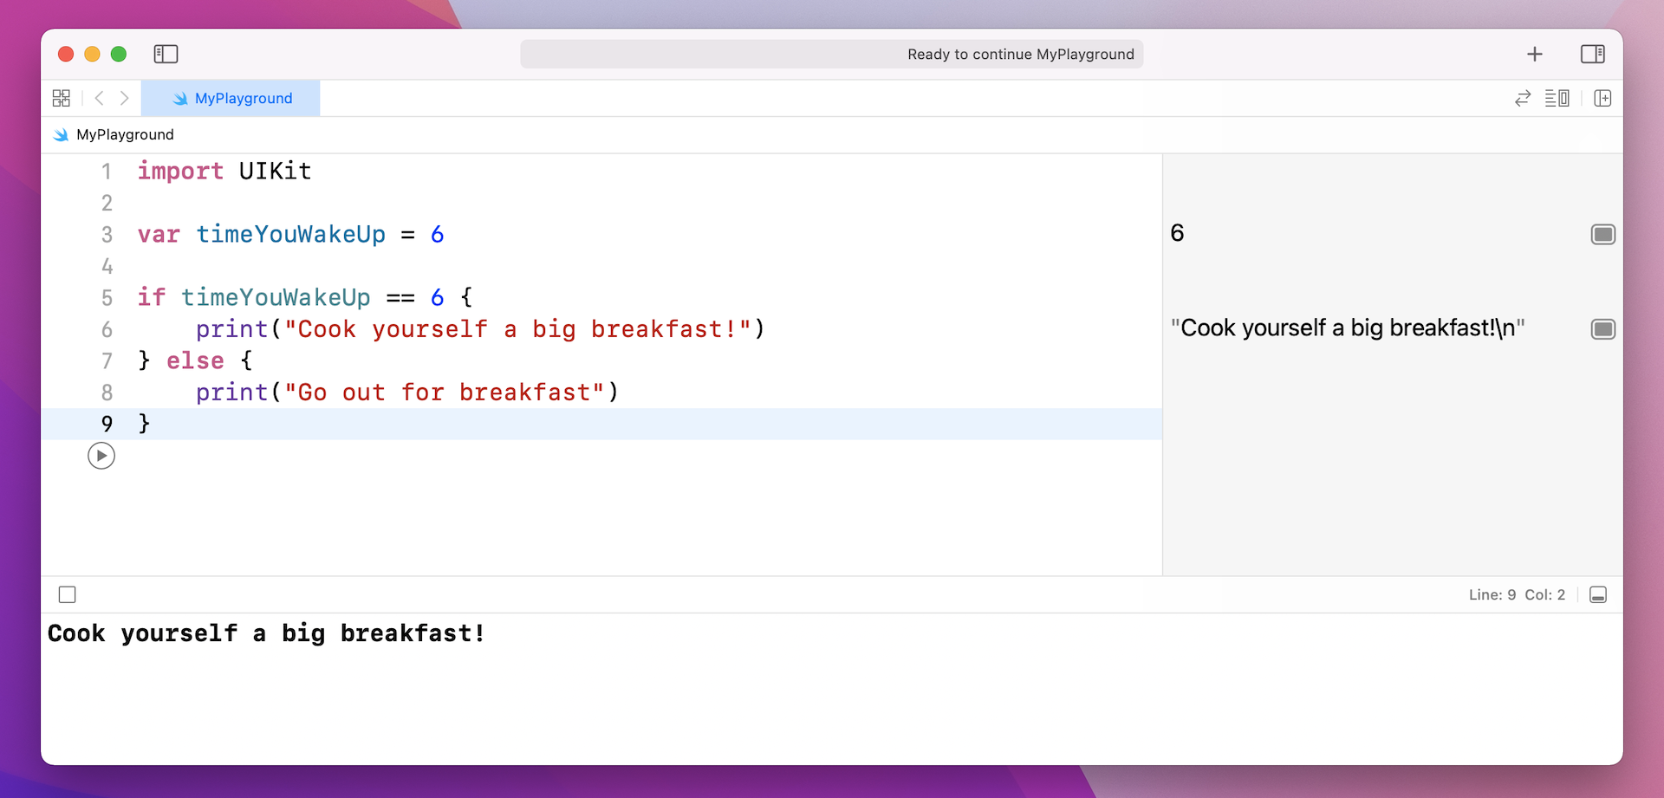Open the editor options menu
The width and height of the screenshot is (1664, 798).
pos(1557,99)
